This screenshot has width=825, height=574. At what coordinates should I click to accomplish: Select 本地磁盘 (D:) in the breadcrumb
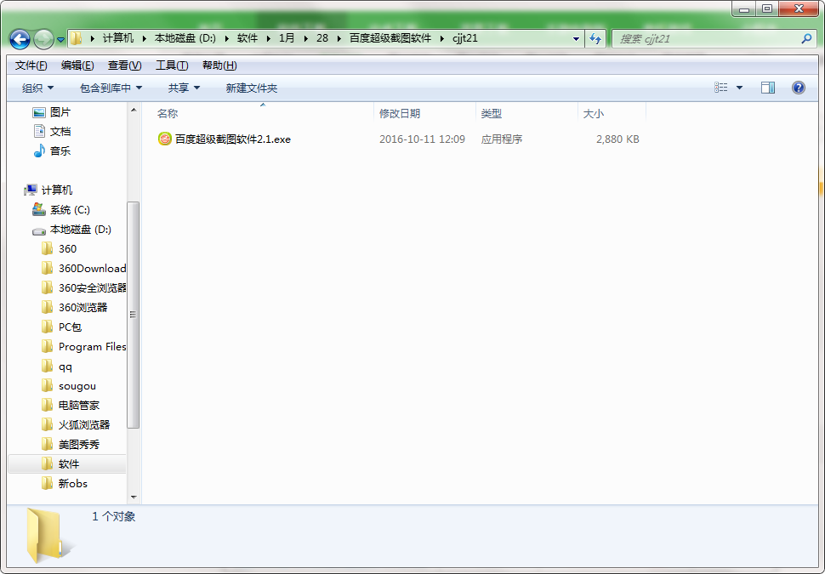[185, 38]
